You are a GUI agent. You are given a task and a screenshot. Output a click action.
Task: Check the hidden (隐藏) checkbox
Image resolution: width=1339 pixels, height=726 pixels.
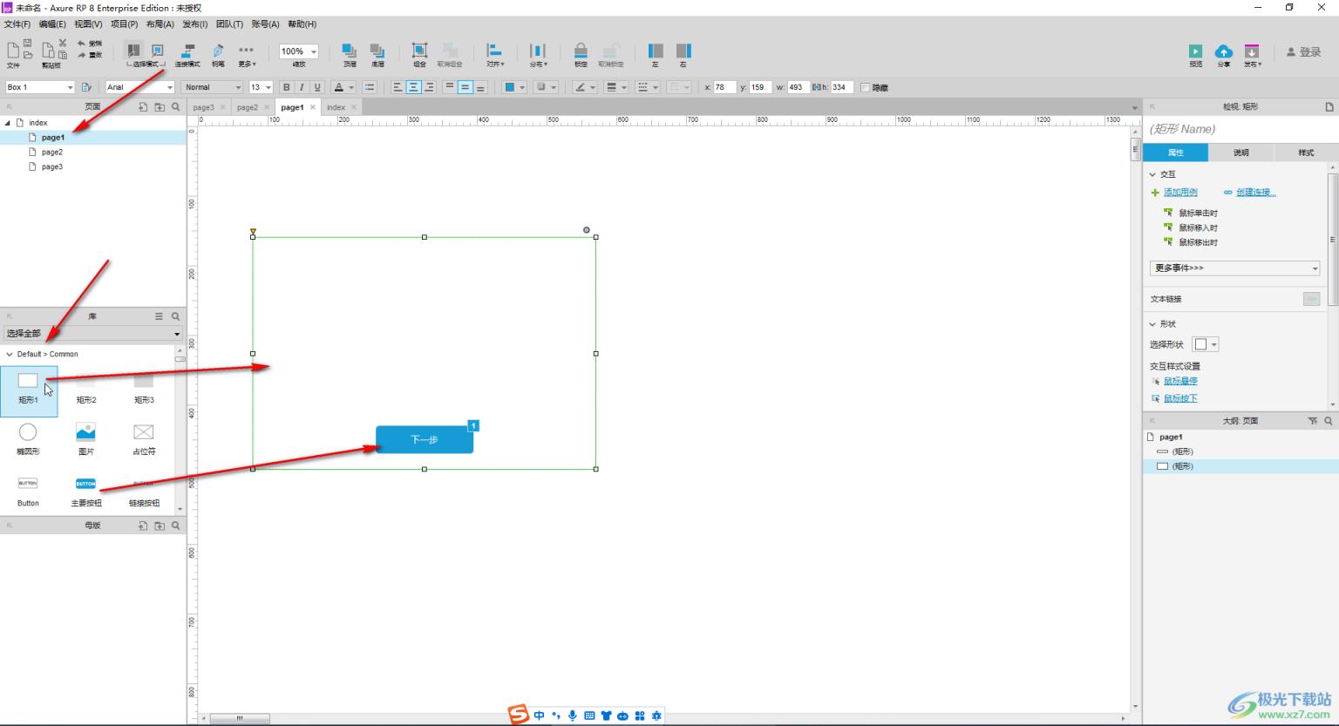point(865,88)
